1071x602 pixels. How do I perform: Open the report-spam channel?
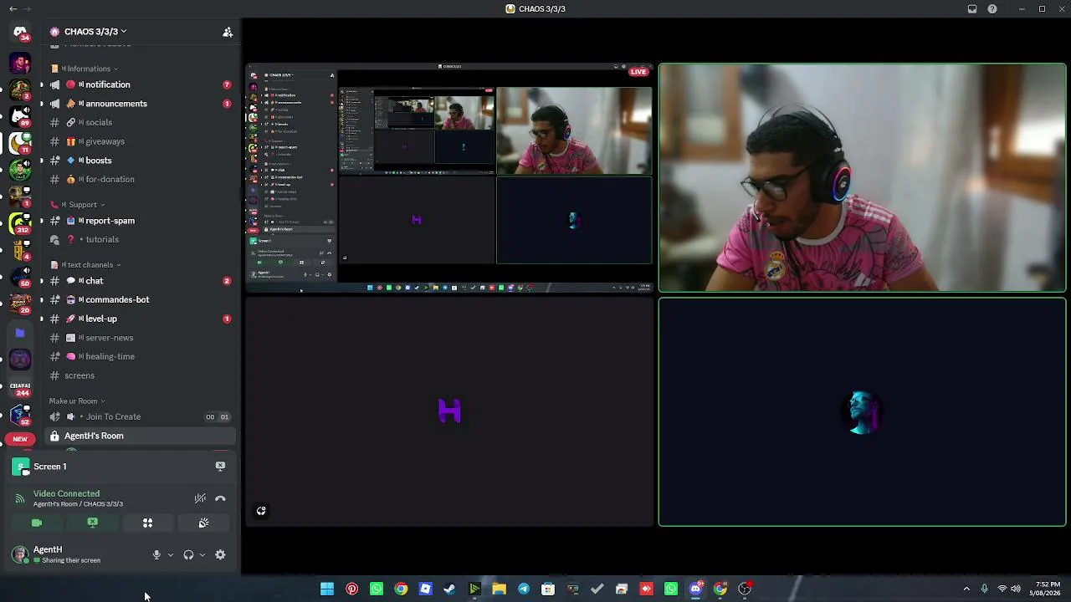140,221
